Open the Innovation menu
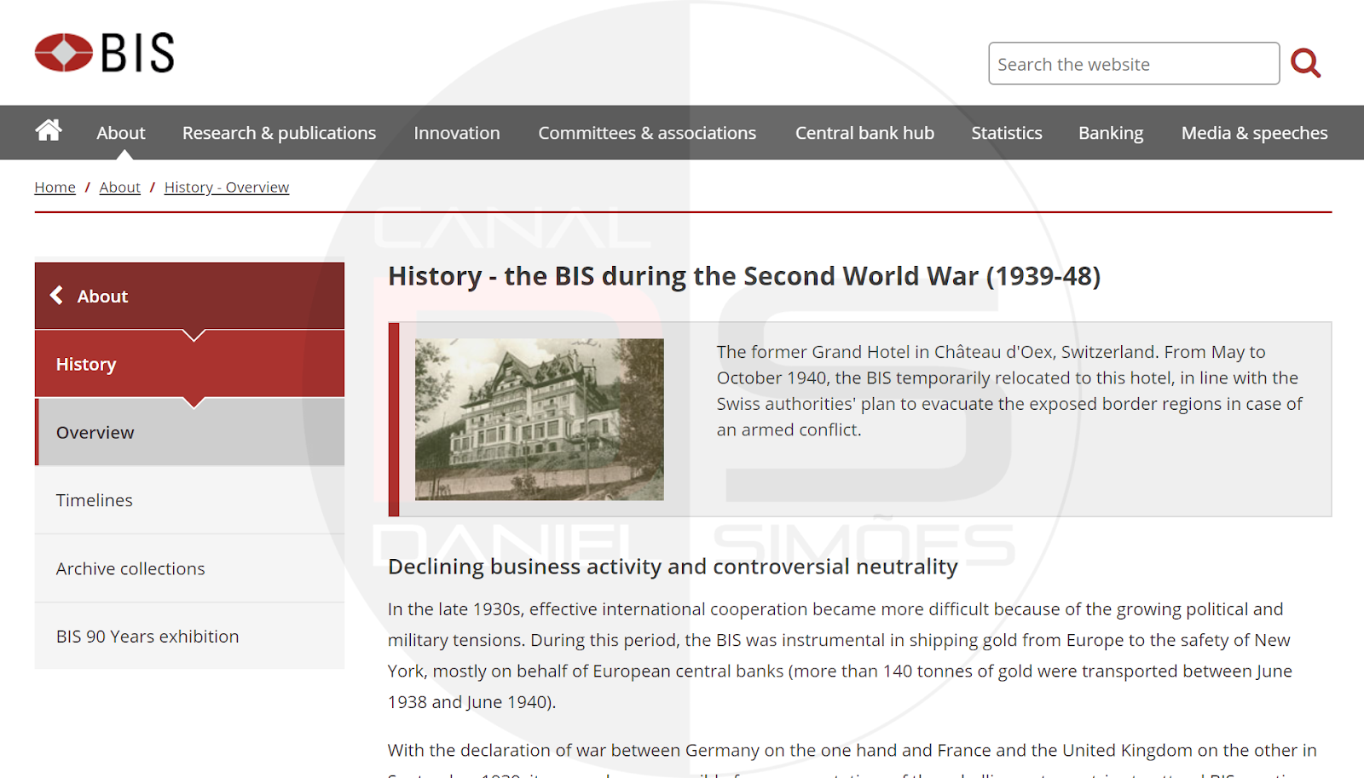 pos(457,133)
